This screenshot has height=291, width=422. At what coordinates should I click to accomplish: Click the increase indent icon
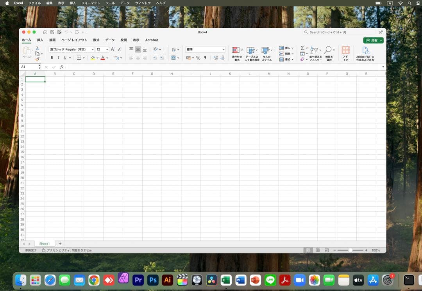click(162, 58)
